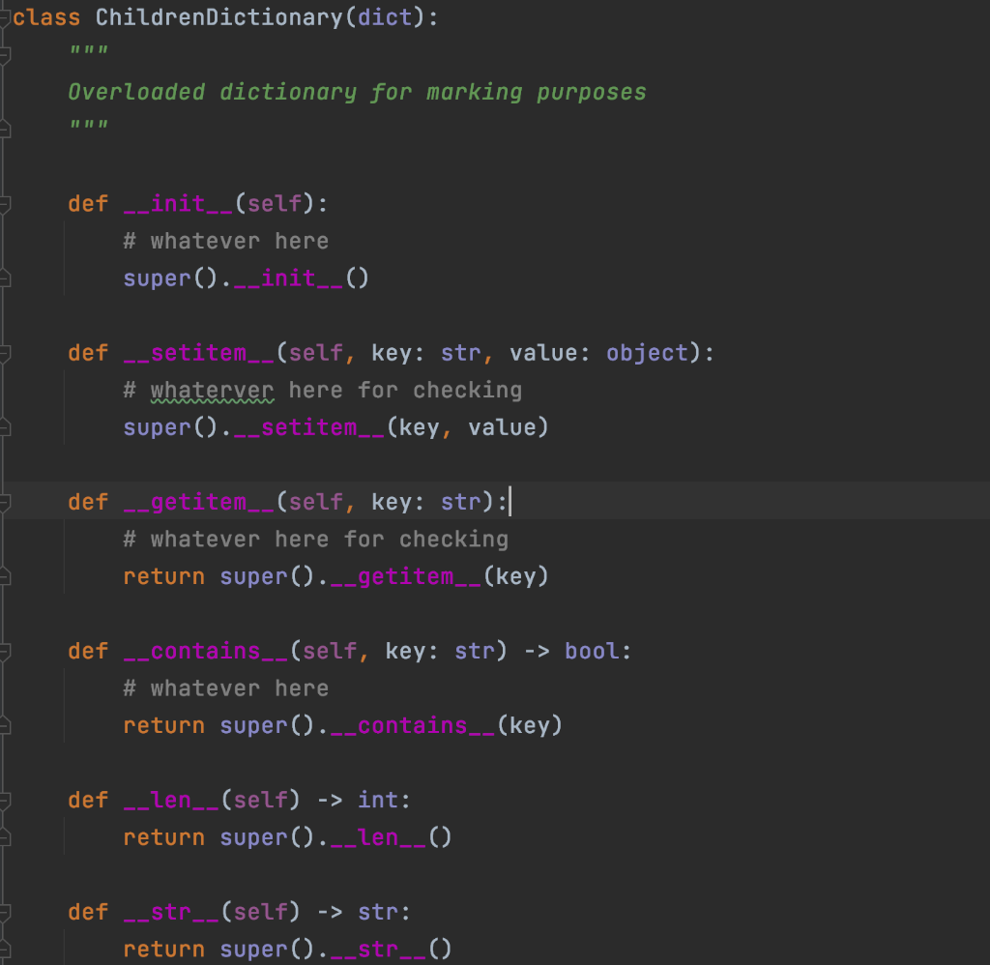990x965 pixels.
Task: Click the int return type of __len__
Action: pos(379,800)
